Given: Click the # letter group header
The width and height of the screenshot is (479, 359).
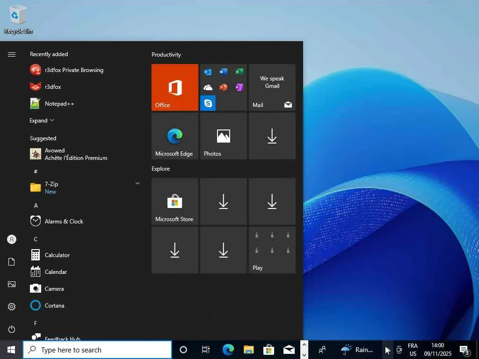Looking at the screenshot, I should [x=36, y=172].
